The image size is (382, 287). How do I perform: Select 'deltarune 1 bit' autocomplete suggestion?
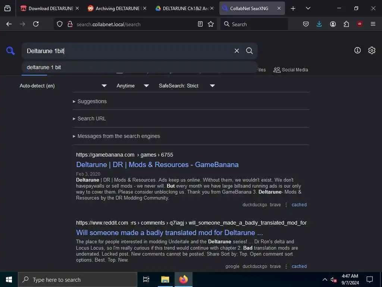[x=140, y=67]
